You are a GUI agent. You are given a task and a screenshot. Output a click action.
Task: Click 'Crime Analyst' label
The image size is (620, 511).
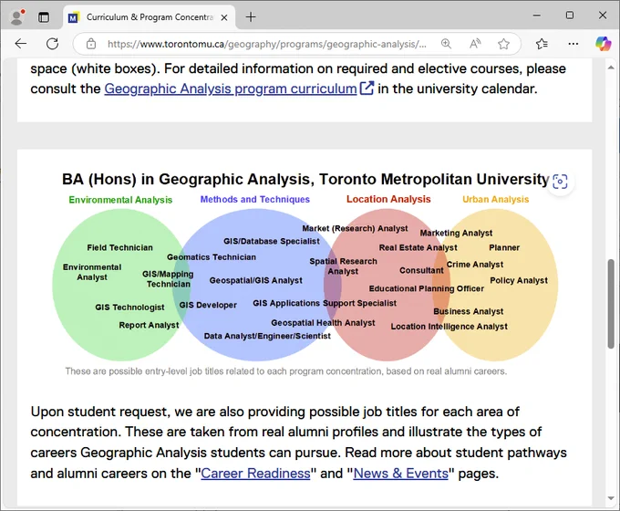point(475,265)
